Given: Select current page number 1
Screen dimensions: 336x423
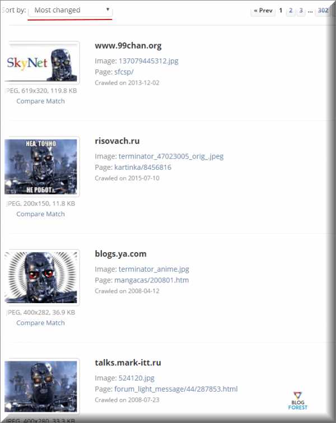Looking at the screenshot, I should 281,11.
